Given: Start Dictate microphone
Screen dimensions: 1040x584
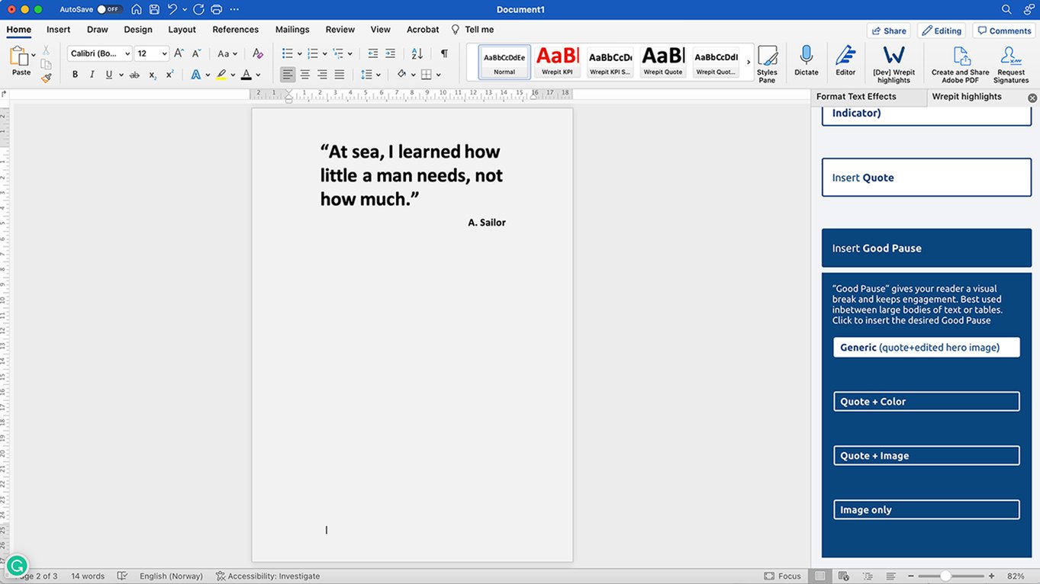Looking at the screenshot, I should (x=806, y=62).
